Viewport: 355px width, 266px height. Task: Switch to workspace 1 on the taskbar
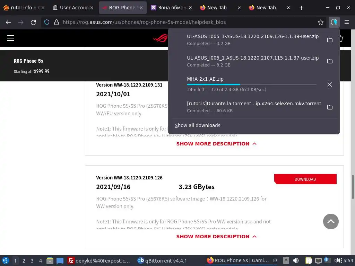point(15,260)
